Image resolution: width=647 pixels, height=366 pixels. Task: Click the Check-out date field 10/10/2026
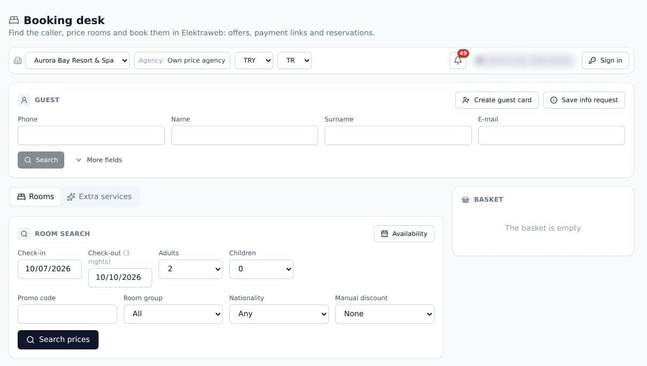tap(120, 278)
